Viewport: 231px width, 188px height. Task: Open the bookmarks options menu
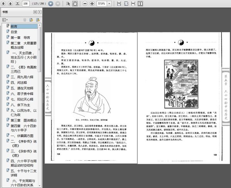(x=5, y=20)
